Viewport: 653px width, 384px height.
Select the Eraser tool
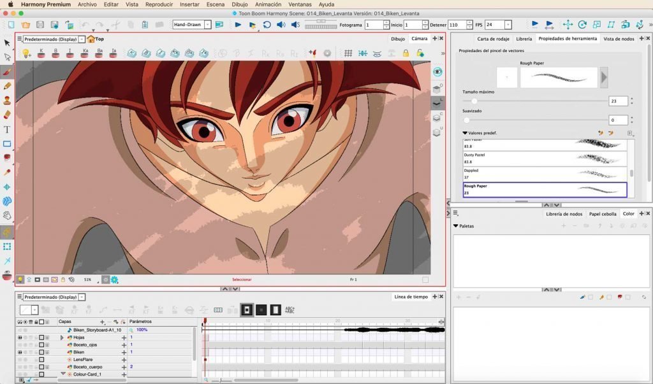tap(7, 115)
